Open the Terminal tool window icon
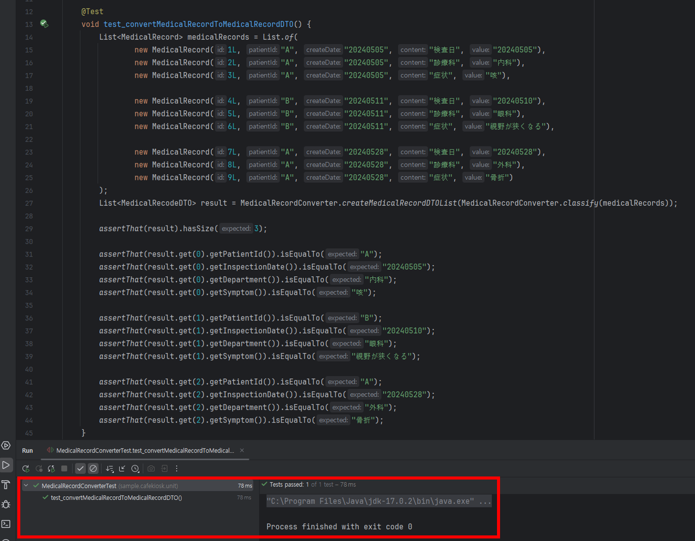The height and width of the screenshot is (541, 695). (x=6, y=524)
